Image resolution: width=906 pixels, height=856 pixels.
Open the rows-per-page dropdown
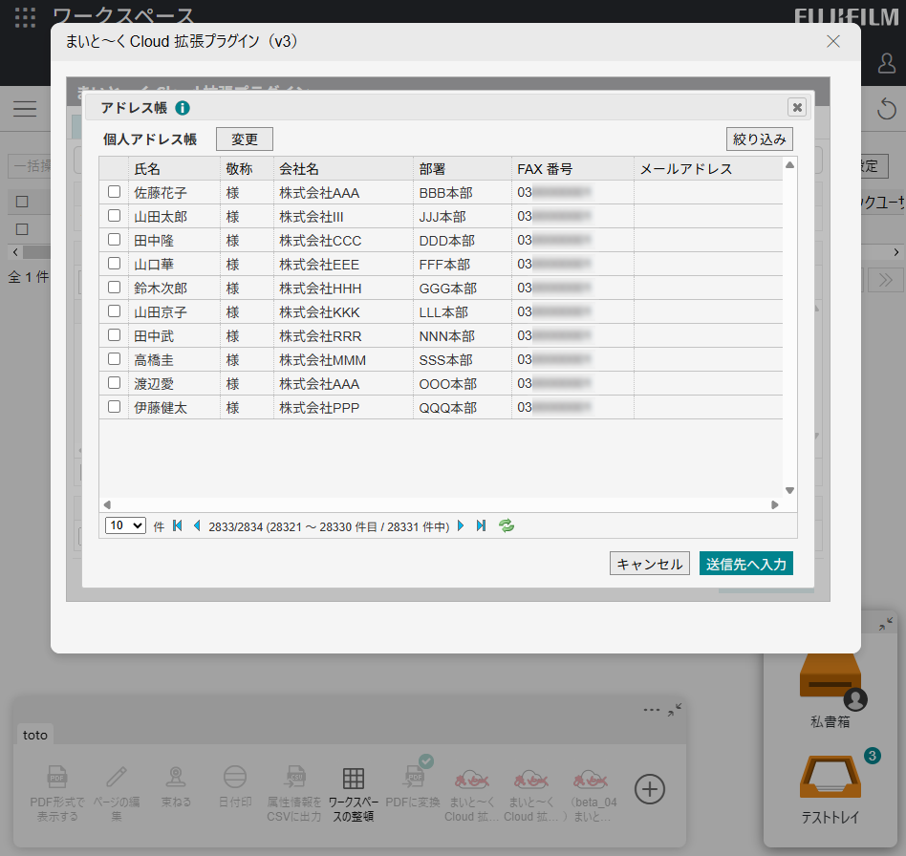point(125,525)
